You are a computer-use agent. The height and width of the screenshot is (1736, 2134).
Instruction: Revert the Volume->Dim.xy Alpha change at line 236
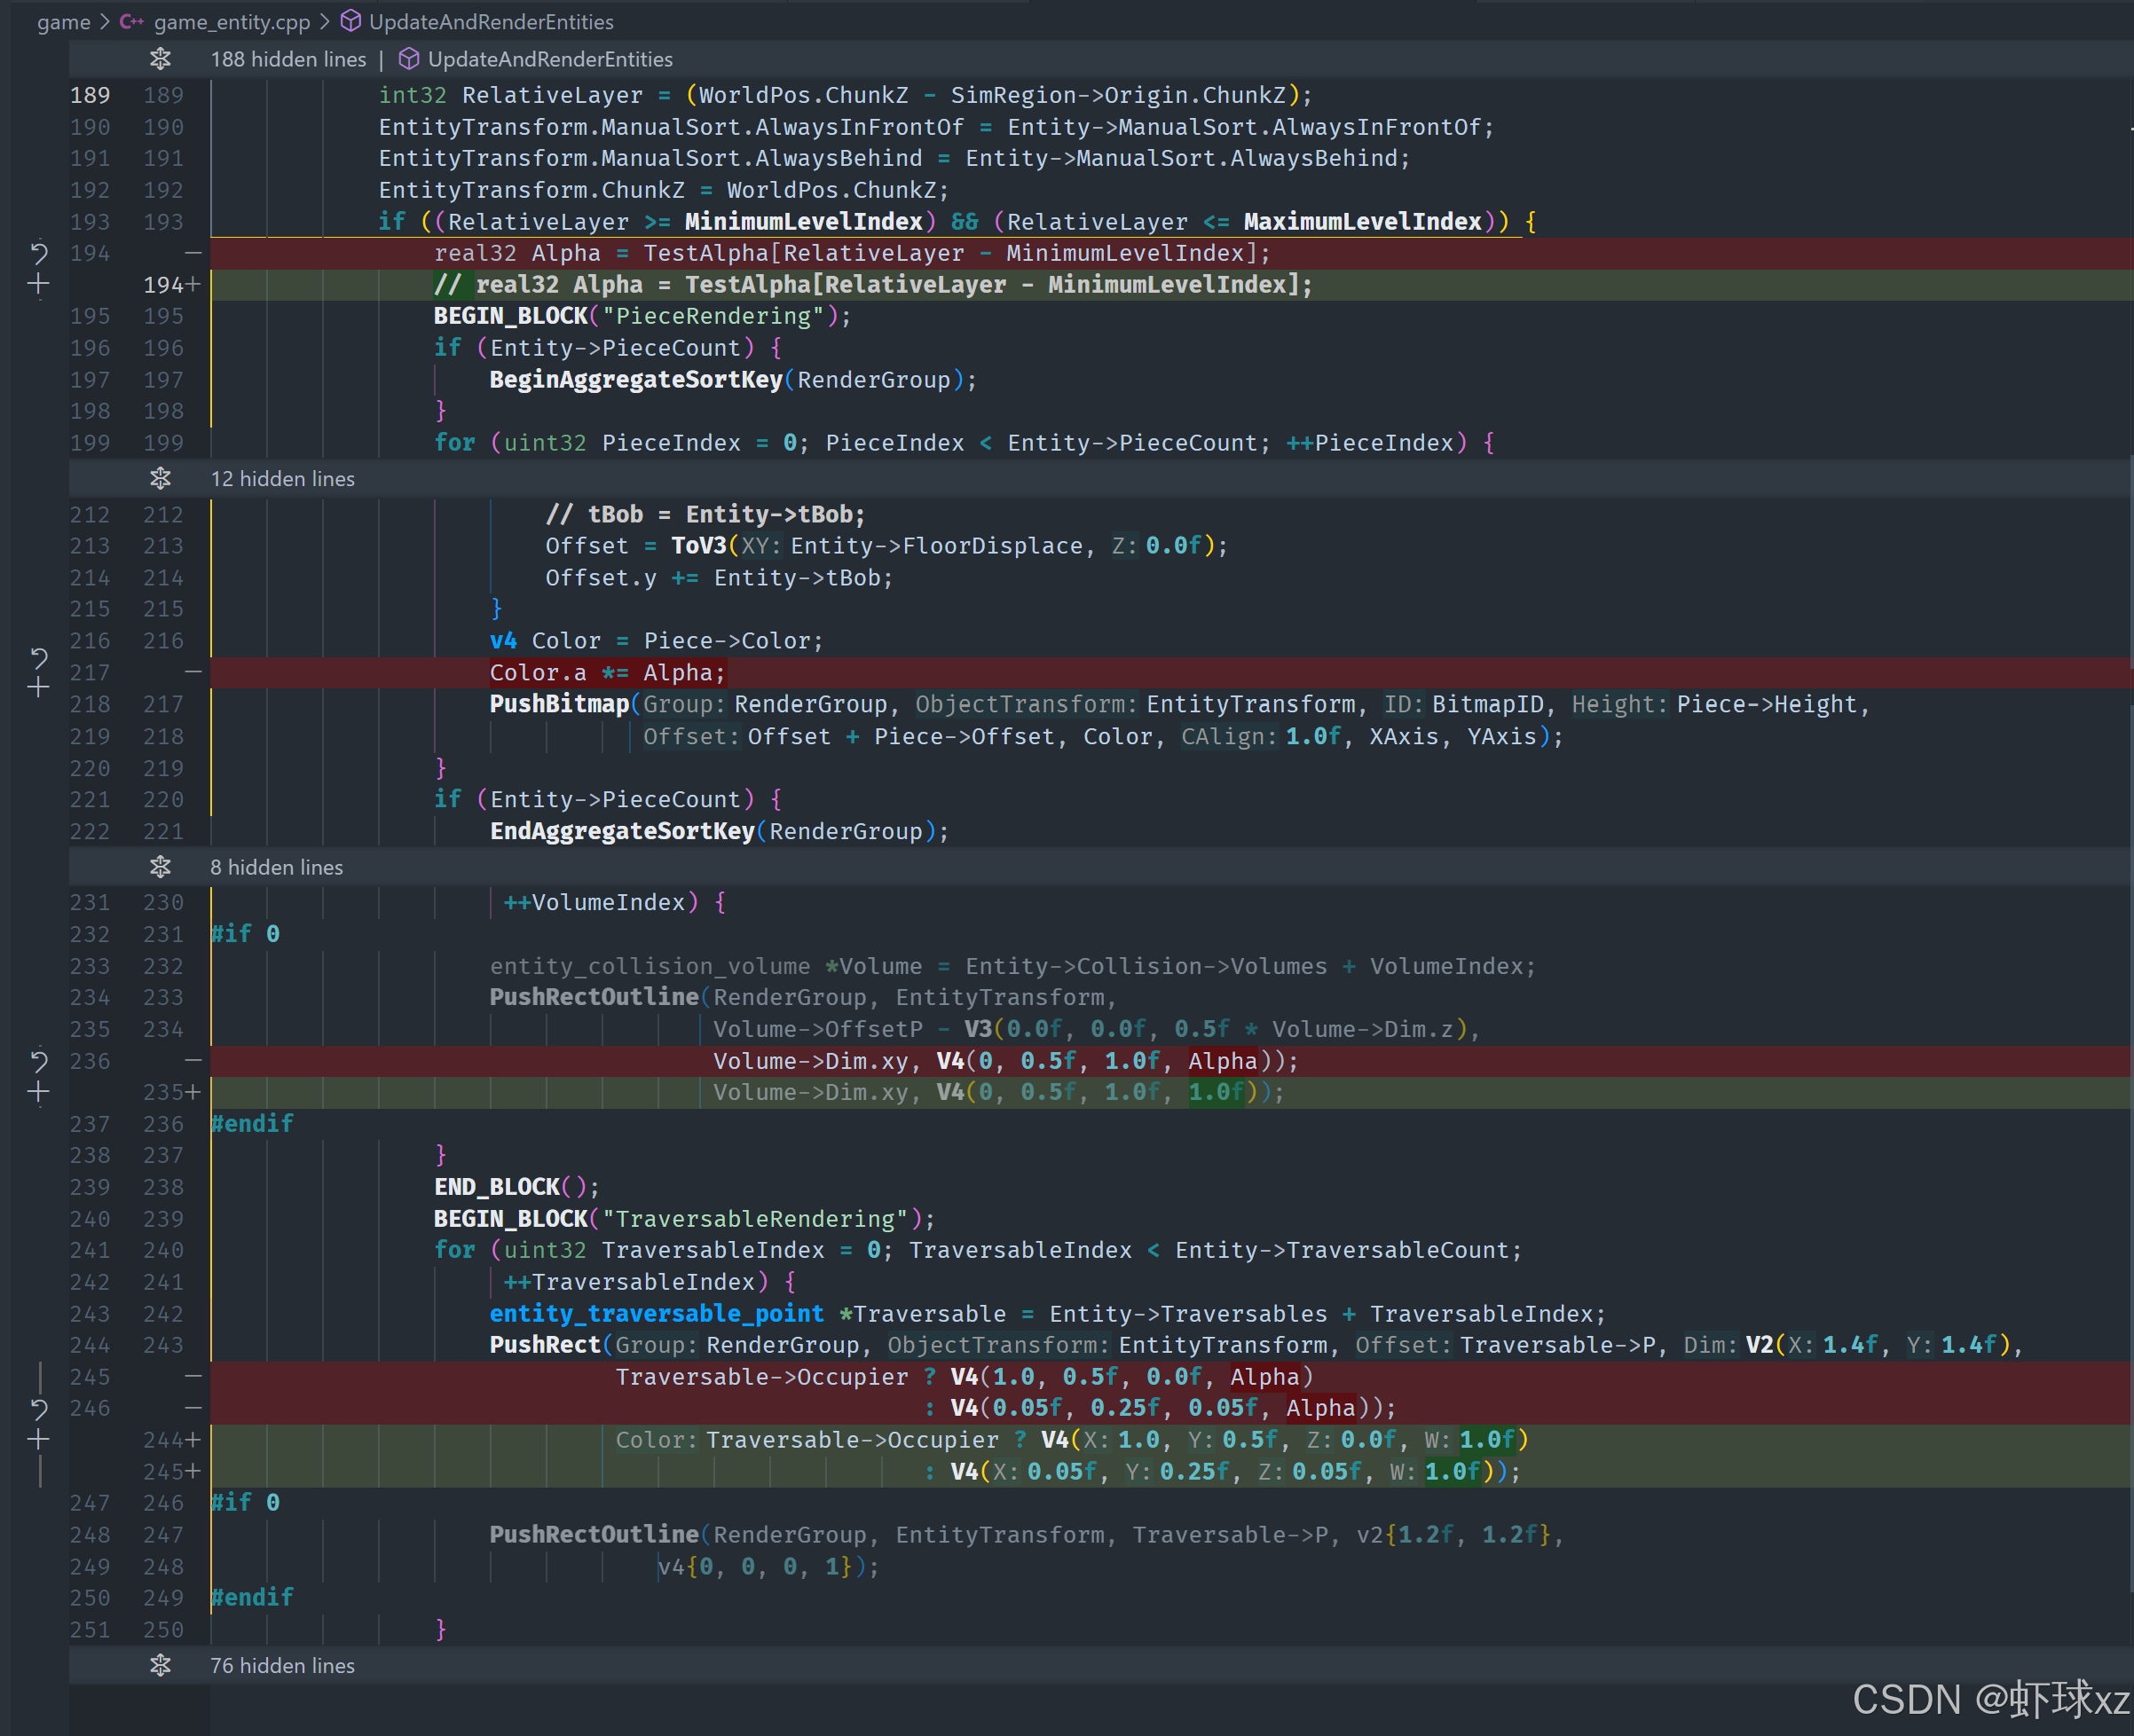pyautogui.click(x=38, y=1061)
